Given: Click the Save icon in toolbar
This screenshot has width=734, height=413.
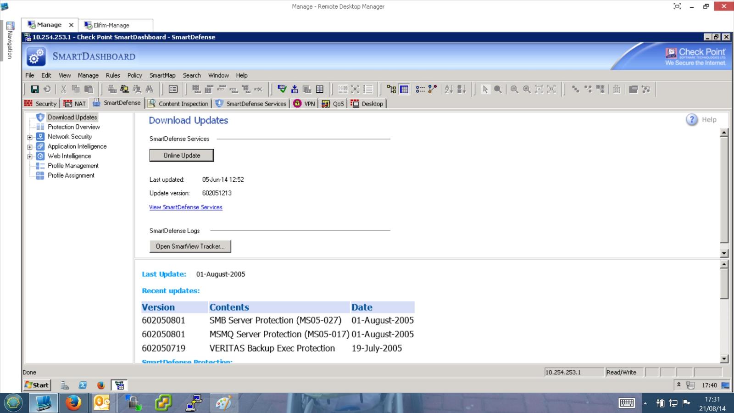Looking at the screenshot, I should click(x=34, y=89).
